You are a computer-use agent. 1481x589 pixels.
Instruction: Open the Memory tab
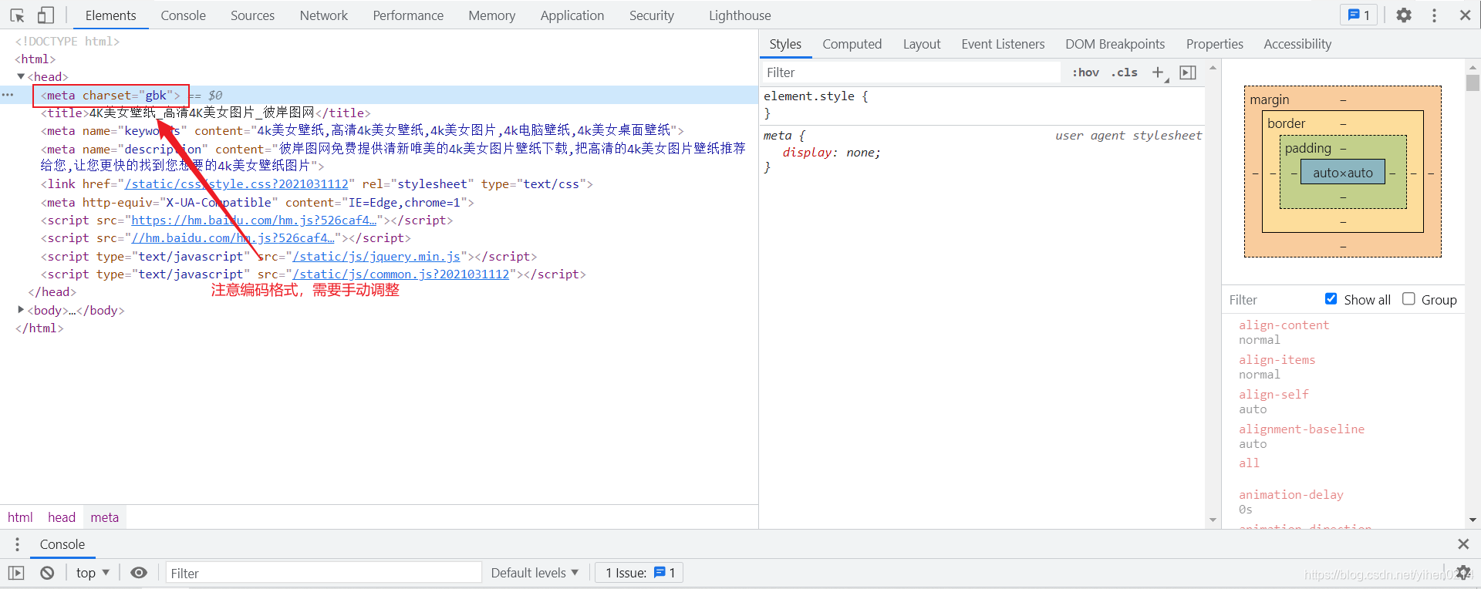[491, 15]
